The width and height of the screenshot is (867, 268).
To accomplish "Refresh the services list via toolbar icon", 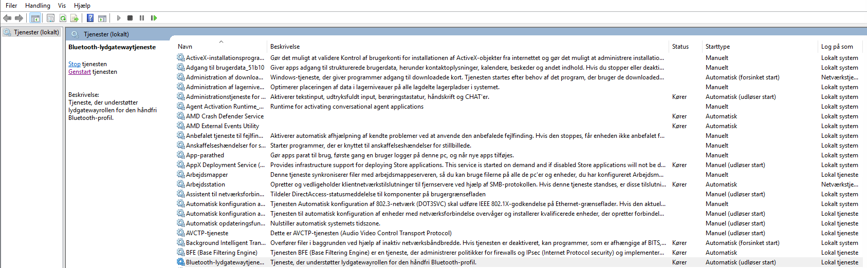I will tap(63, 18).
